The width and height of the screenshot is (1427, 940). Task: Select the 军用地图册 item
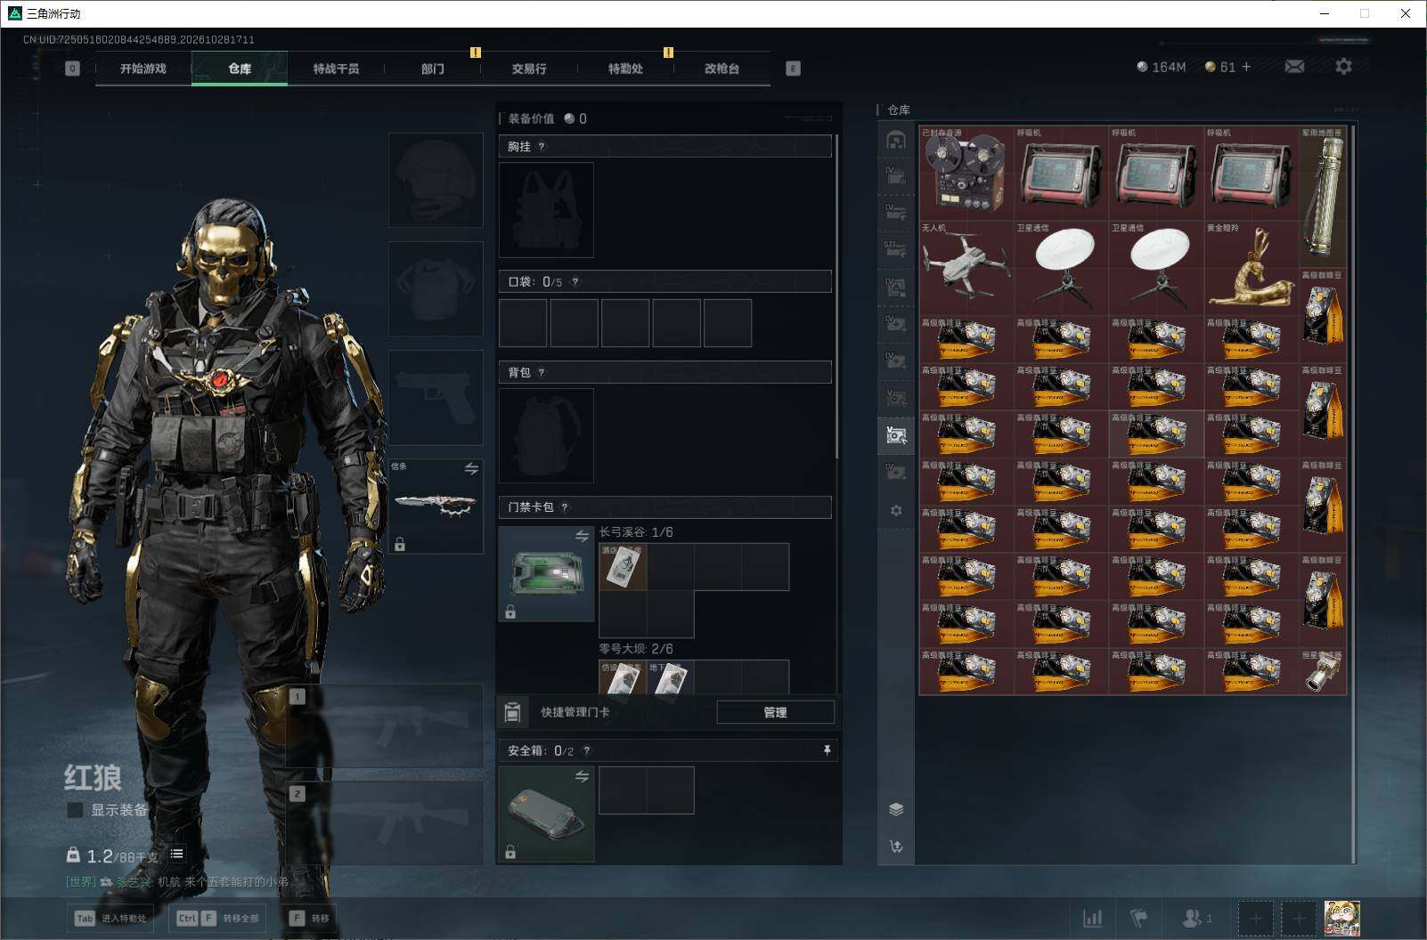pyautogui.click(x=1323, y=196)
